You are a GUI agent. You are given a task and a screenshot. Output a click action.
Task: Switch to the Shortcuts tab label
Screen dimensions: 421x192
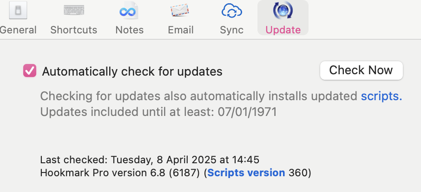click(x=74, y=30)
